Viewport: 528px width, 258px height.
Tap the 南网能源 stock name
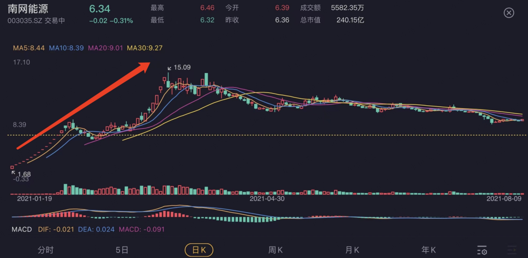click(x=28, y=8)
